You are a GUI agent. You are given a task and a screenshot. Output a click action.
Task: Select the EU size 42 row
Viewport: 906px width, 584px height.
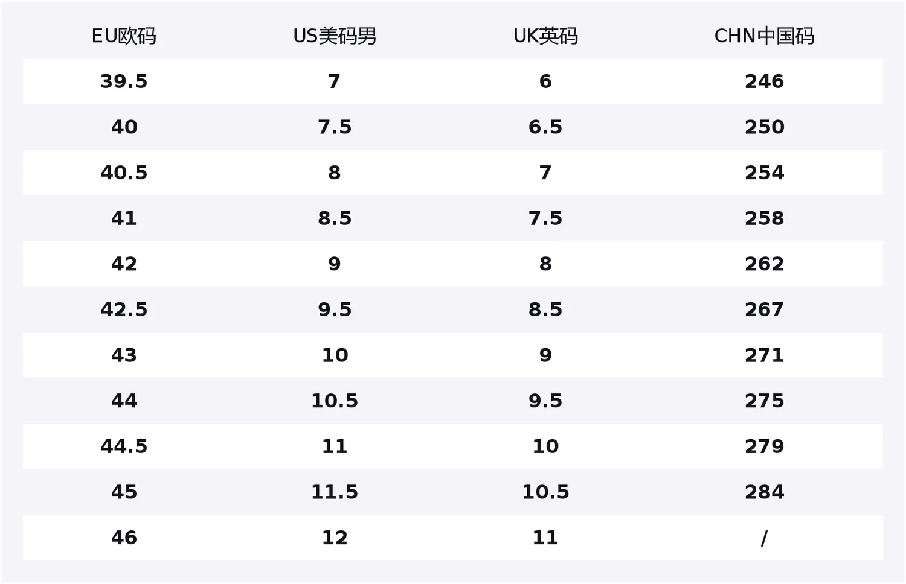453,264
